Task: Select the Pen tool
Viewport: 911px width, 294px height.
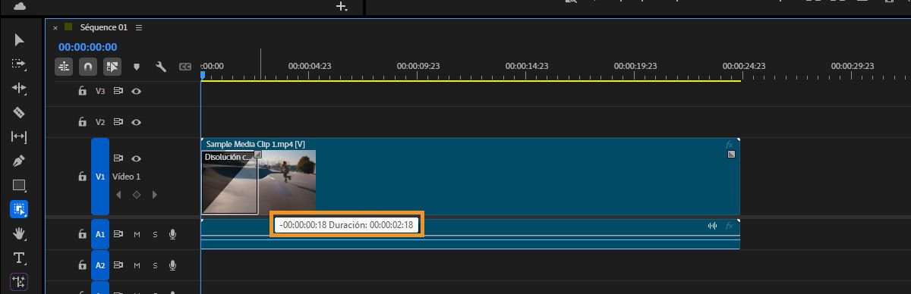Action: [19, 161]
